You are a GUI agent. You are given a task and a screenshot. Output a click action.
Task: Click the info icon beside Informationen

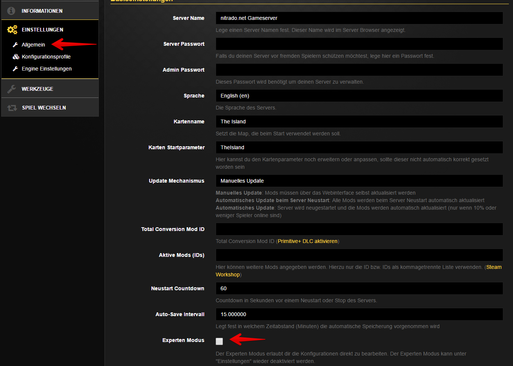[12, 11]
